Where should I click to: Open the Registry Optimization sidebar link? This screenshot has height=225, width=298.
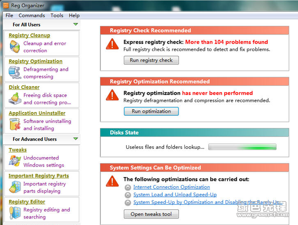click(35, 61)
